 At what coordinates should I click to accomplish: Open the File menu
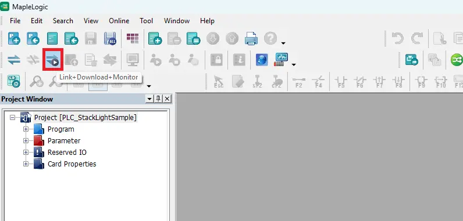[x=15, y=21]
